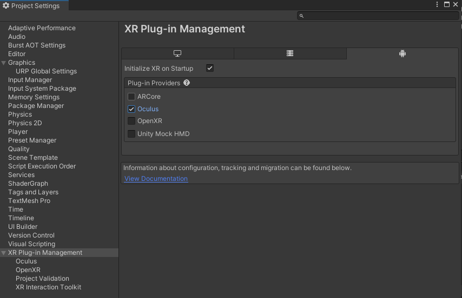Disable Initialize XR on Startup checkbox
462x298 pixels.
[x=210, y=69]
